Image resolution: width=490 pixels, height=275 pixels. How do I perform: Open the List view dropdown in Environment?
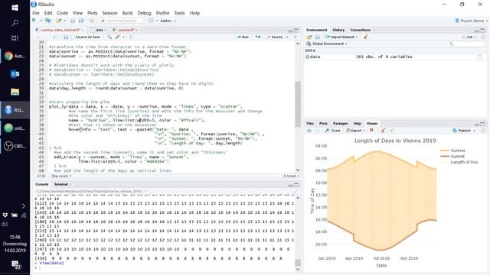469,37
